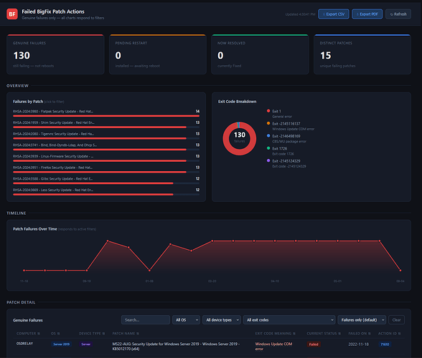Click the last timeline point above 09-04

pos(400,270)
